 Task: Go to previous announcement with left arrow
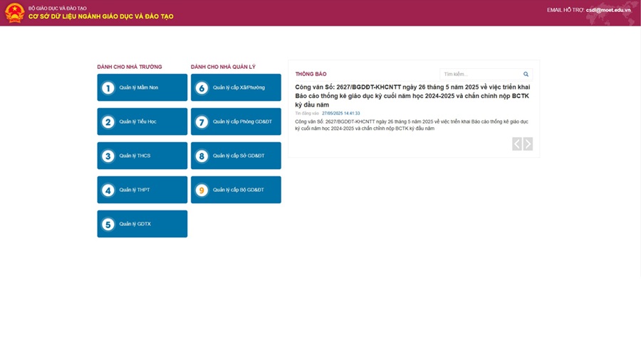[x=517, y=144]
